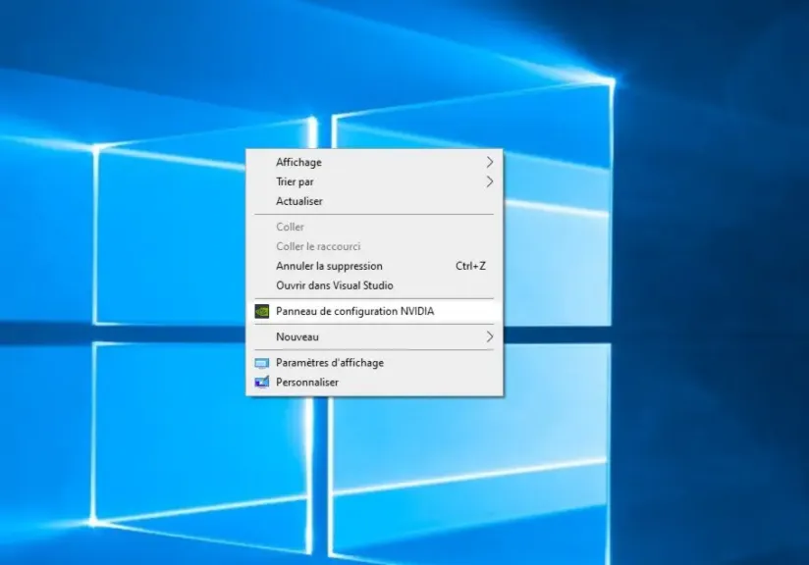Expand the Affichage submenu arrow
Image resolution: width=809 pixels, height=565 pixels.
489,163
